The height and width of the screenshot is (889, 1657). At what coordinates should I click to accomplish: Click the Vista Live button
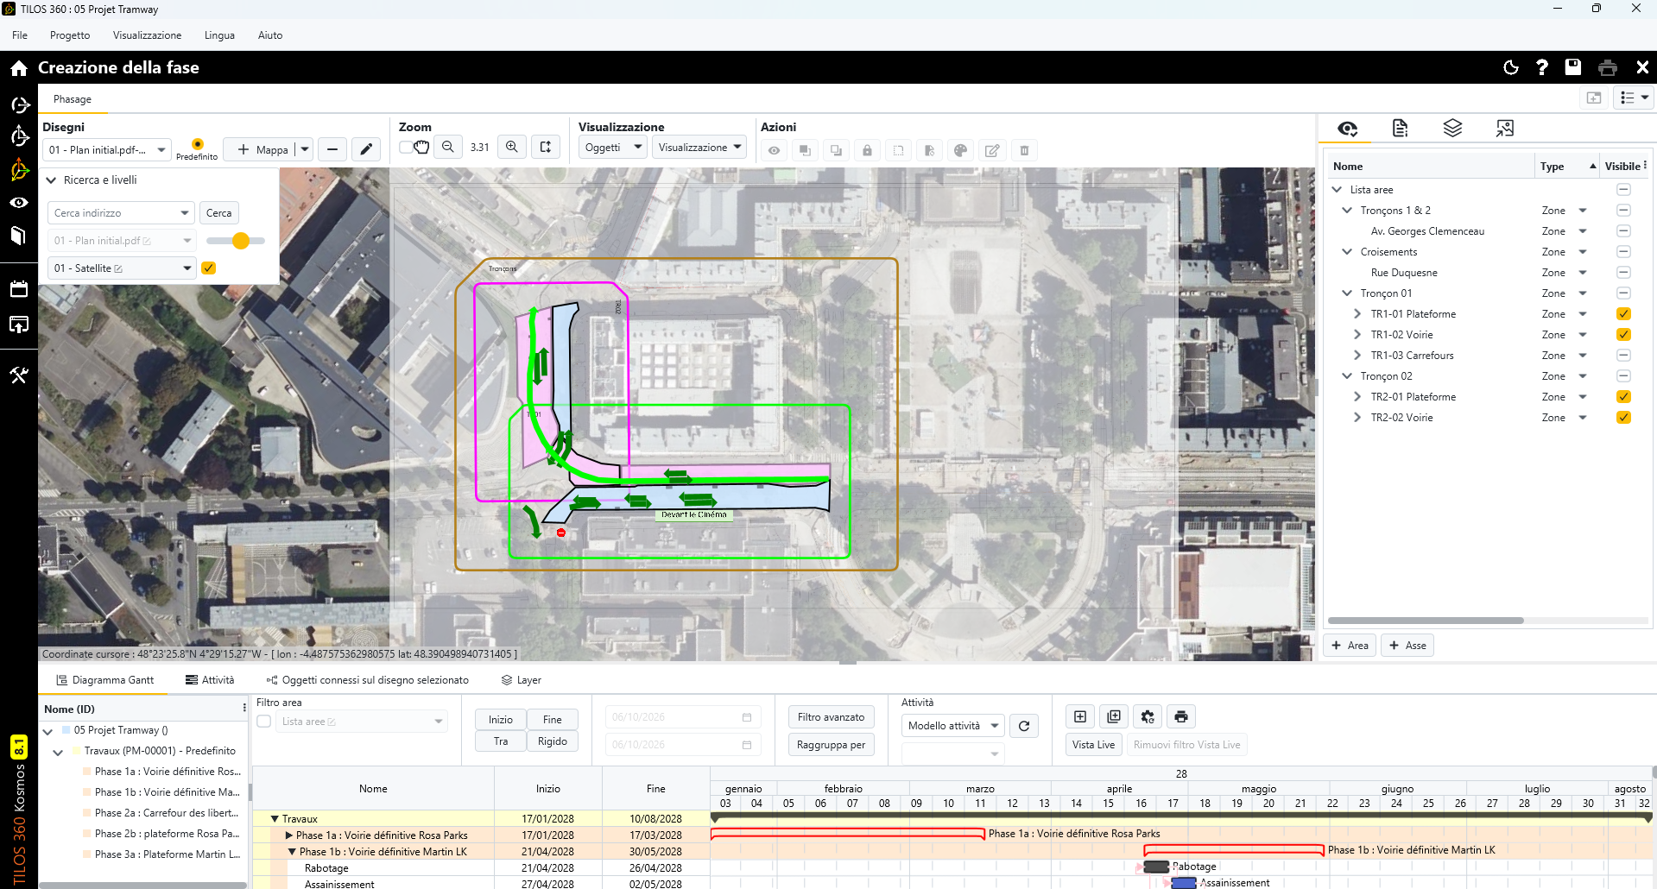(x=1093, y=745)
